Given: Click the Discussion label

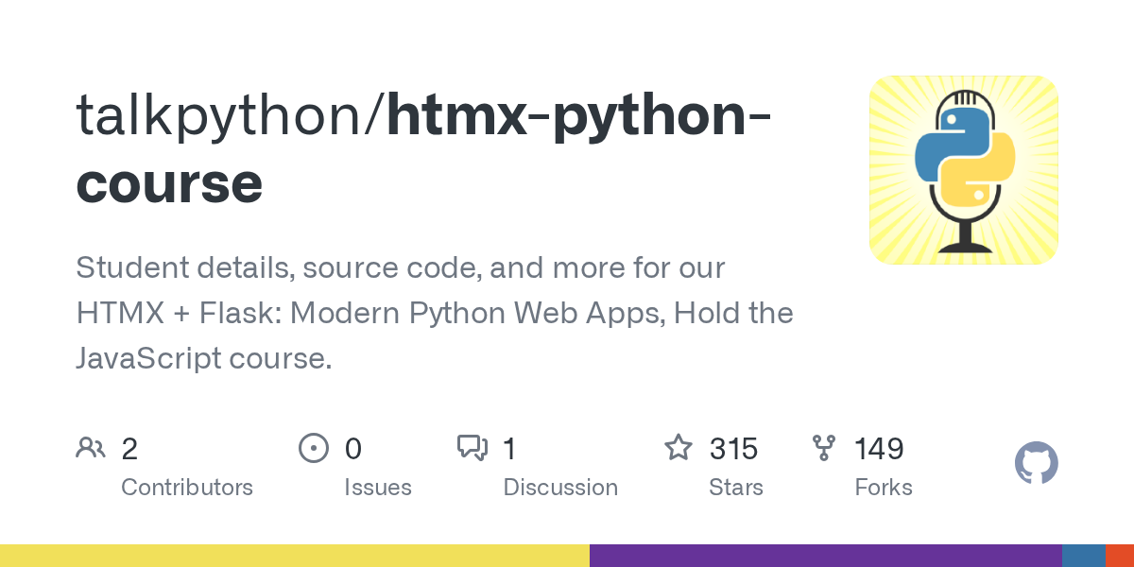Looking at the screenshot, I should (x=560, y=488).
